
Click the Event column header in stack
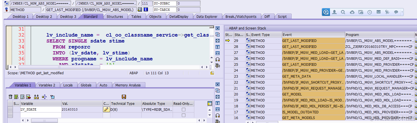click(x=313, y=35)
